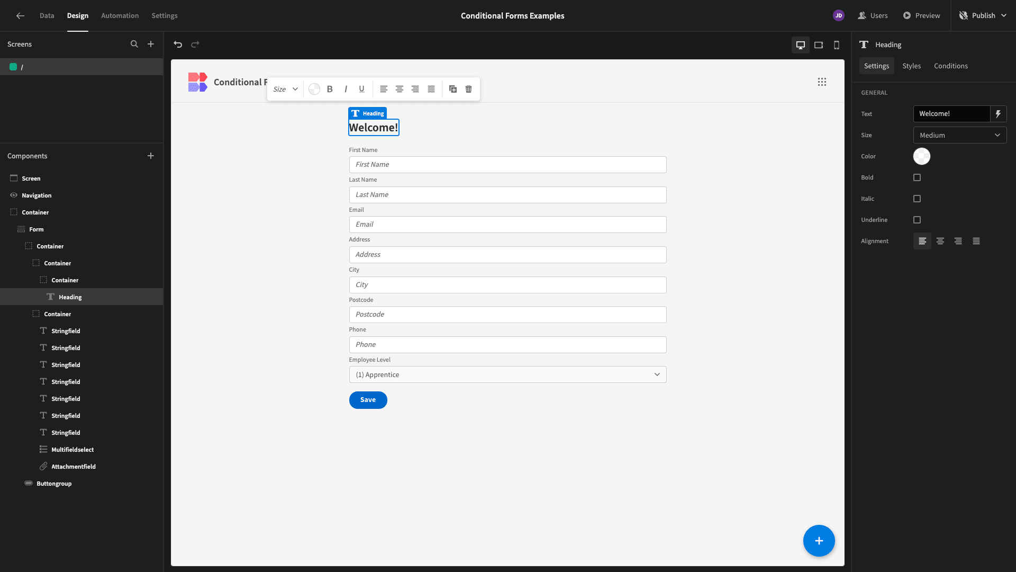Toggle Navigation visibility eye icon
Viewport: 1016px width, 572px height.
click(x=14, y=195)
